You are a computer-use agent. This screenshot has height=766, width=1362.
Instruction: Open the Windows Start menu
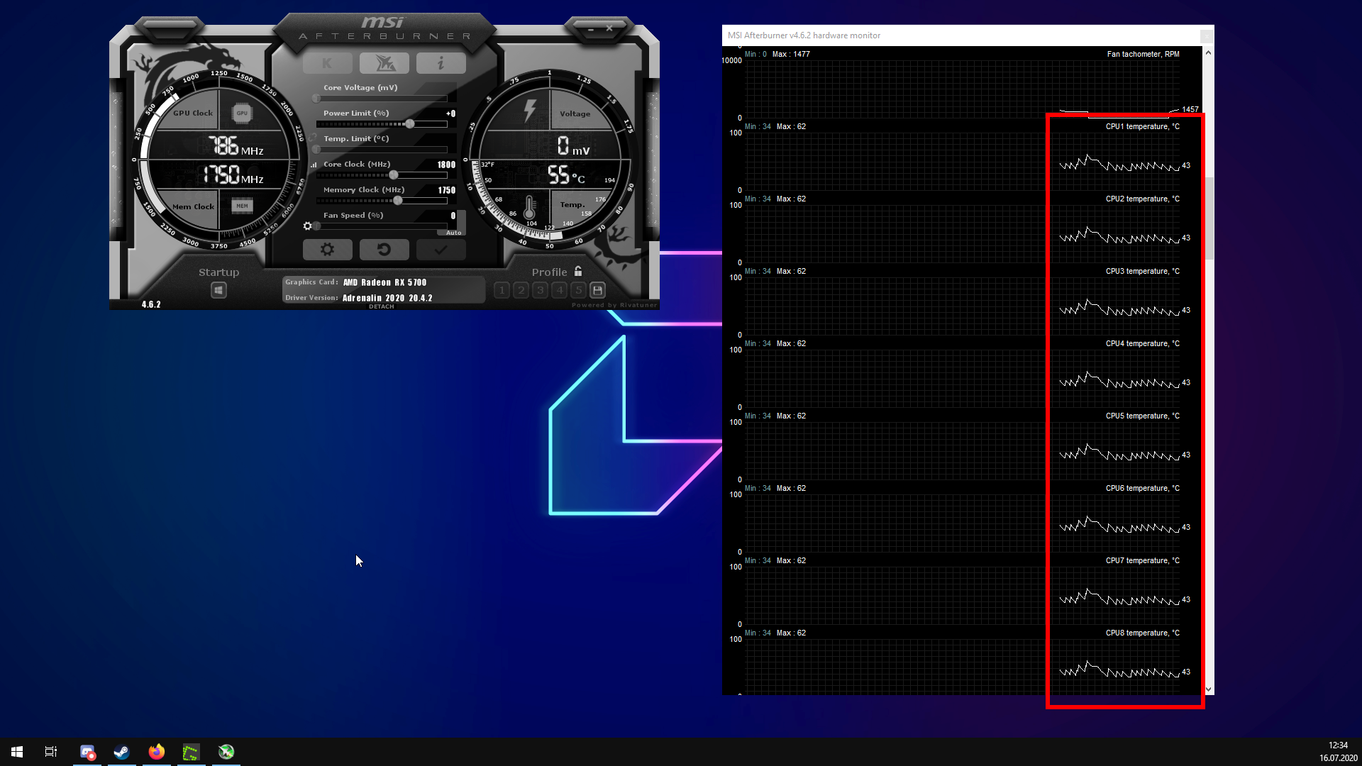tap(16, 751)
